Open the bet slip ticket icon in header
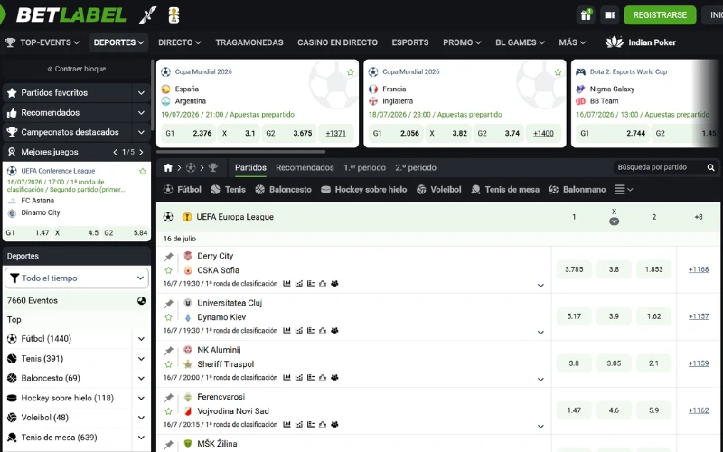The height and width of the screenshot is (452, 723). (x=609, y=15)
